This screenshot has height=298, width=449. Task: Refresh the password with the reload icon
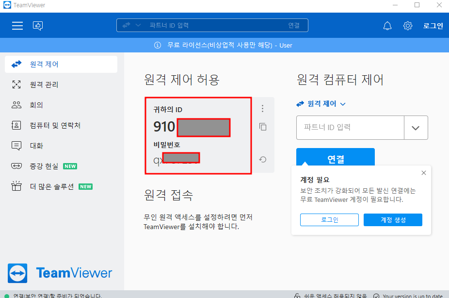point(263,159)
